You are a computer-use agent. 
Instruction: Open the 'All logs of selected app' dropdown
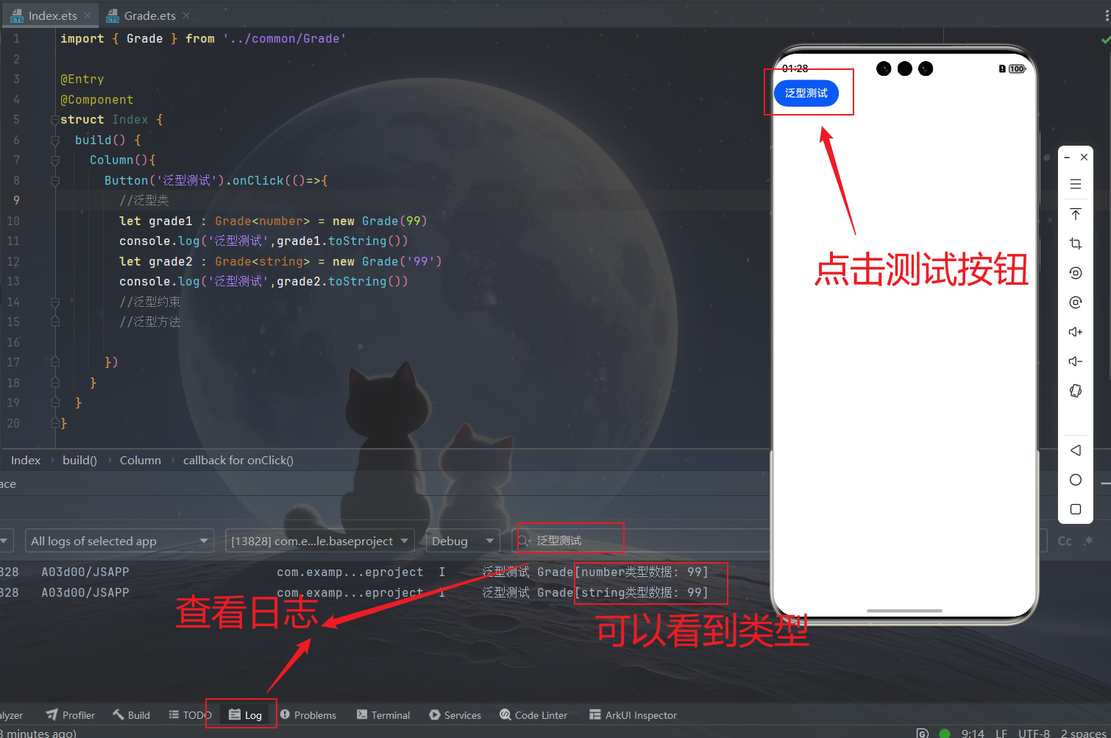119,541
